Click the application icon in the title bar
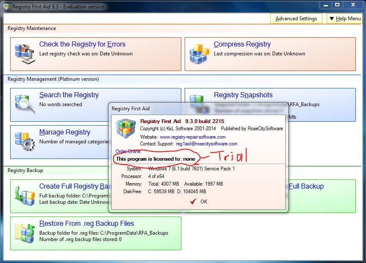The height and width of the screenshot is (263, 366). point(6,6)
